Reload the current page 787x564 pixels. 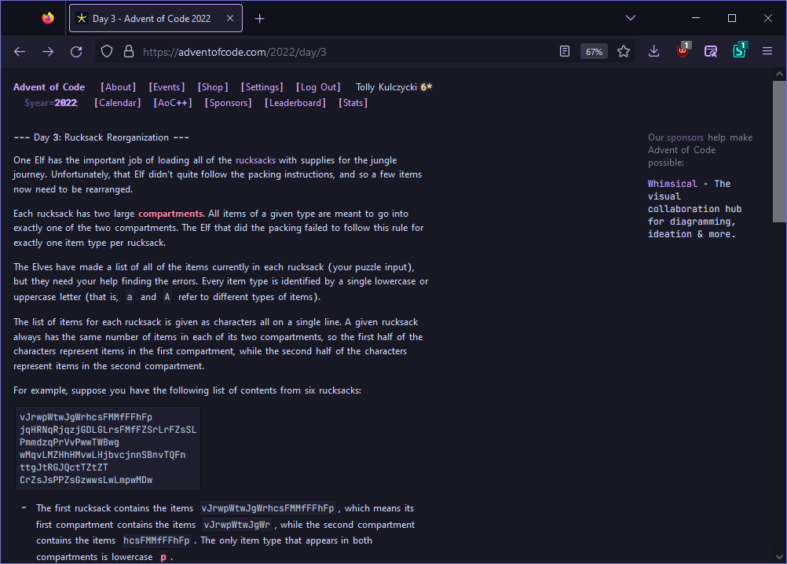pyautogui.click(x=76, y=51)
